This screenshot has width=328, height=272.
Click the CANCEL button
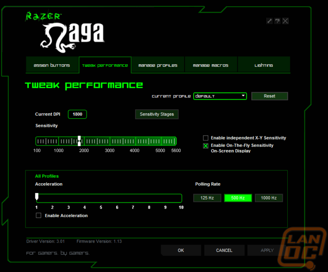pyautogui.click(x=224, y=250)
